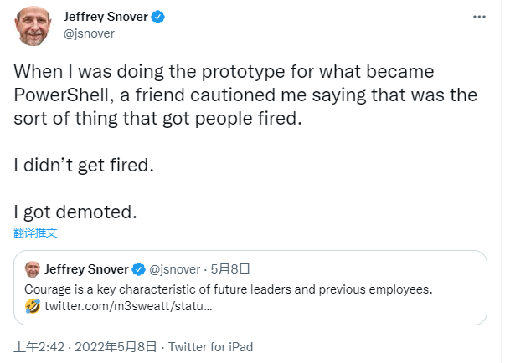505x363 pixels.
Task: Click the verified badge in the quoted tweet
Action: click(x=139, y=269)
